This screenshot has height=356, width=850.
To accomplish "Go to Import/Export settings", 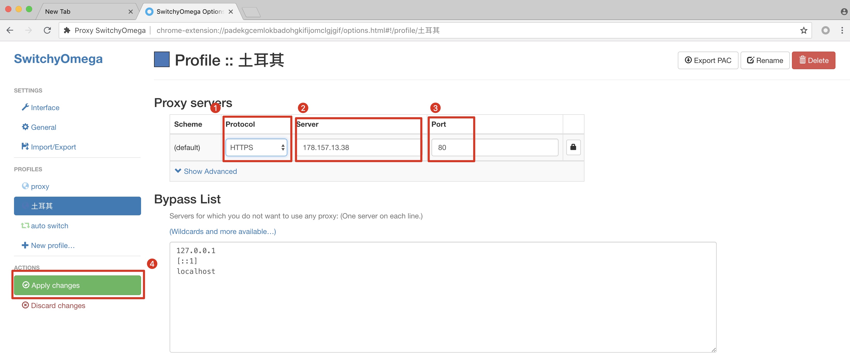I will tap(53, 147).
